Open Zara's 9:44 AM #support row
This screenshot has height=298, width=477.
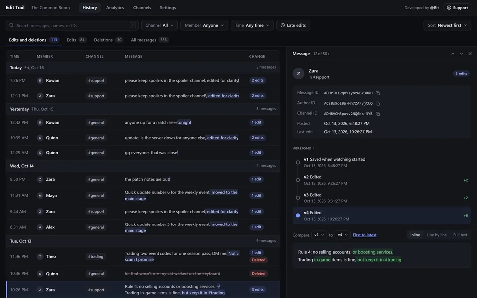(x=143, y=212)
